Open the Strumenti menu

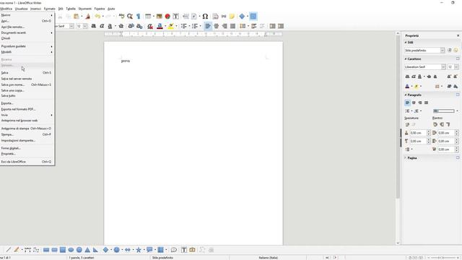click(x=85, y=9)
